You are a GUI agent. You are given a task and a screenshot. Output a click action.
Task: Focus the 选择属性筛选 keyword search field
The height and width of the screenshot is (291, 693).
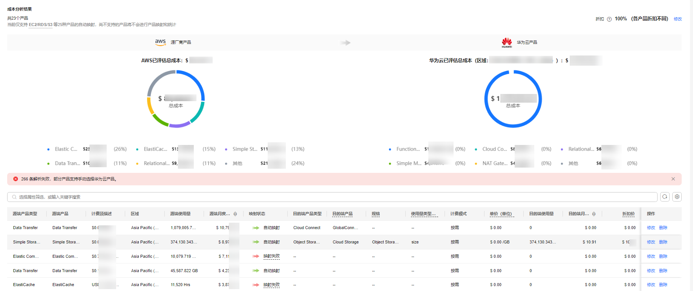click(332, 197)
